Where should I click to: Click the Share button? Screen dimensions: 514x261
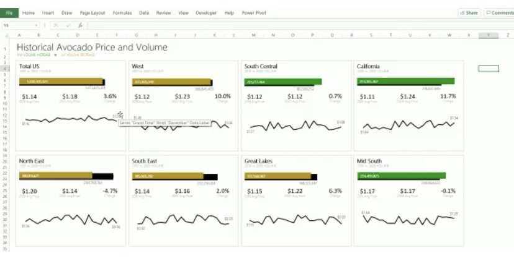coord(469,13)
